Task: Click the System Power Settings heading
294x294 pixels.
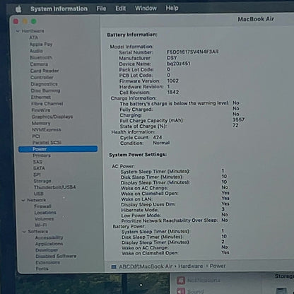Action: click(x=138, y=155)
